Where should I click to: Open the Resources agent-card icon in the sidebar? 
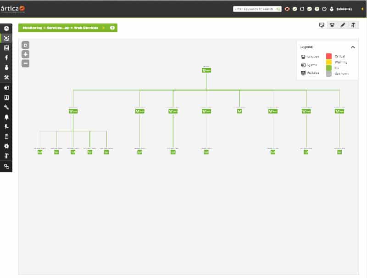(6, 88)
